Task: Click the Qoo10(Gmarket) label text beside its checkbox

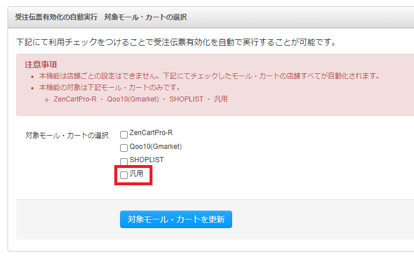Action: 155,147
